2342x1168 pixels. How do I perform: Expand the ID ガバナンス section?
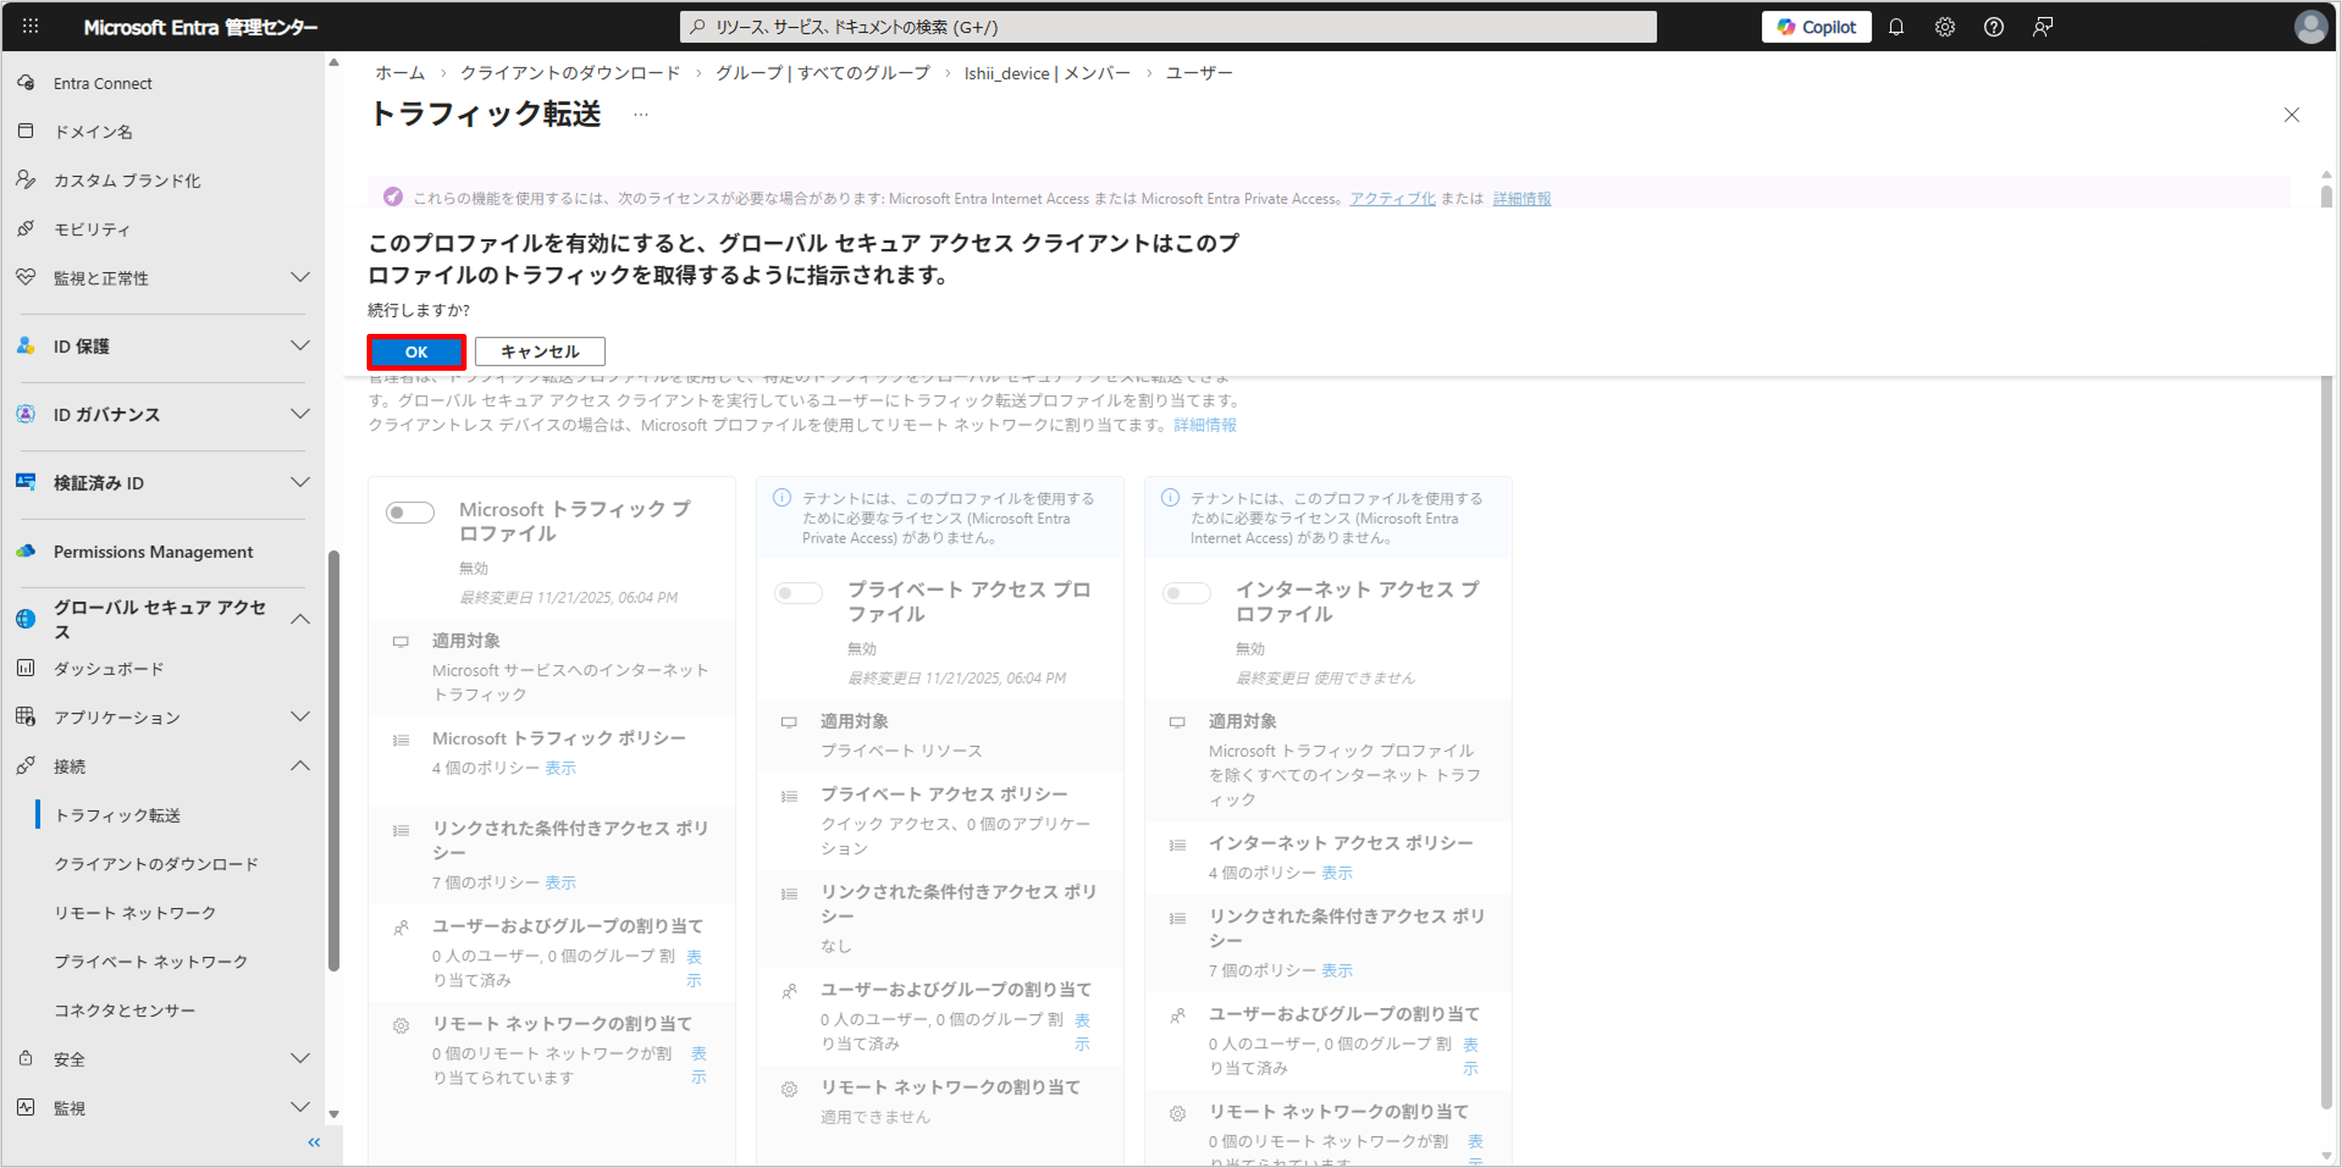(x=299, y=414)
